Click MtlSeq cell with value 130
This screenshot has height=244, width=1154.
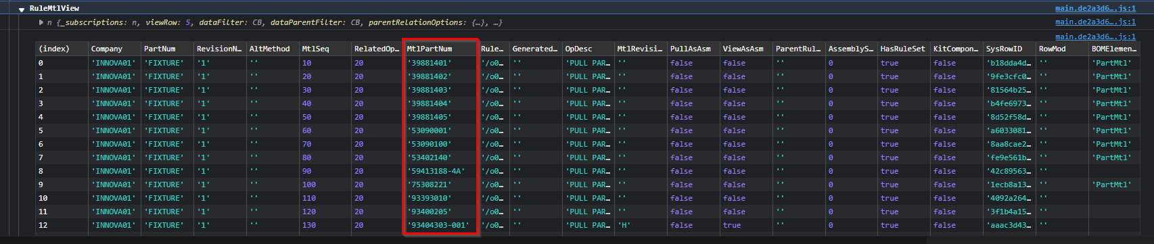point(326,225)
